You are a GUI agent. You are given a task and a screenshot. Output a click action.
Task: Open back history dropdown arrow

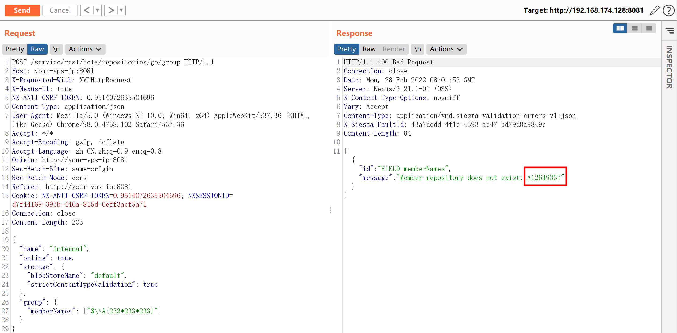[x=98, y=10]
